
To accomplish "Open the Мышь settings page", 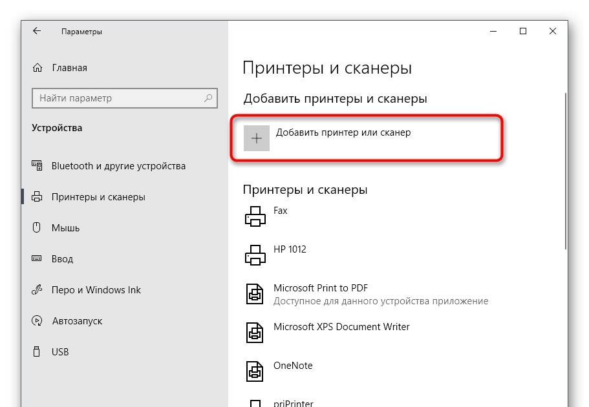I will point(66,228).
